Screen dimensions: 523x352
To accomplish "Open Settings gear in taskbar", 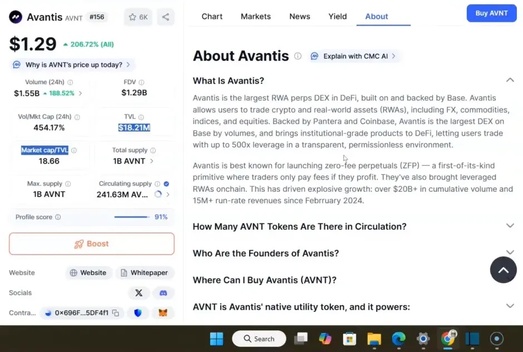I will coord(423,339).
